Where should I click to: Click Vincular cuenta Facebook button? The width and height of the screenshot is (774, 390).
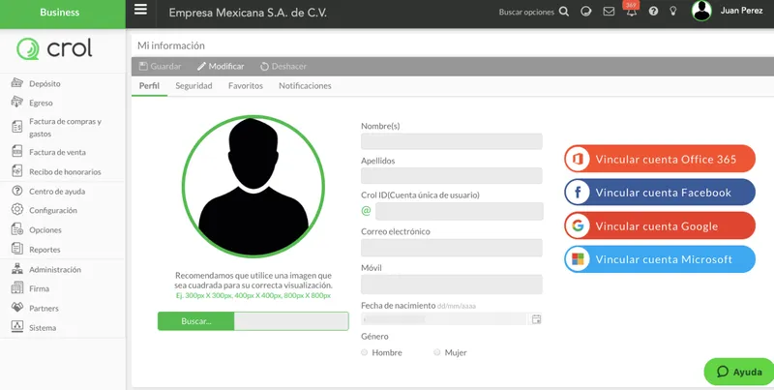click(x=660, y=193)
